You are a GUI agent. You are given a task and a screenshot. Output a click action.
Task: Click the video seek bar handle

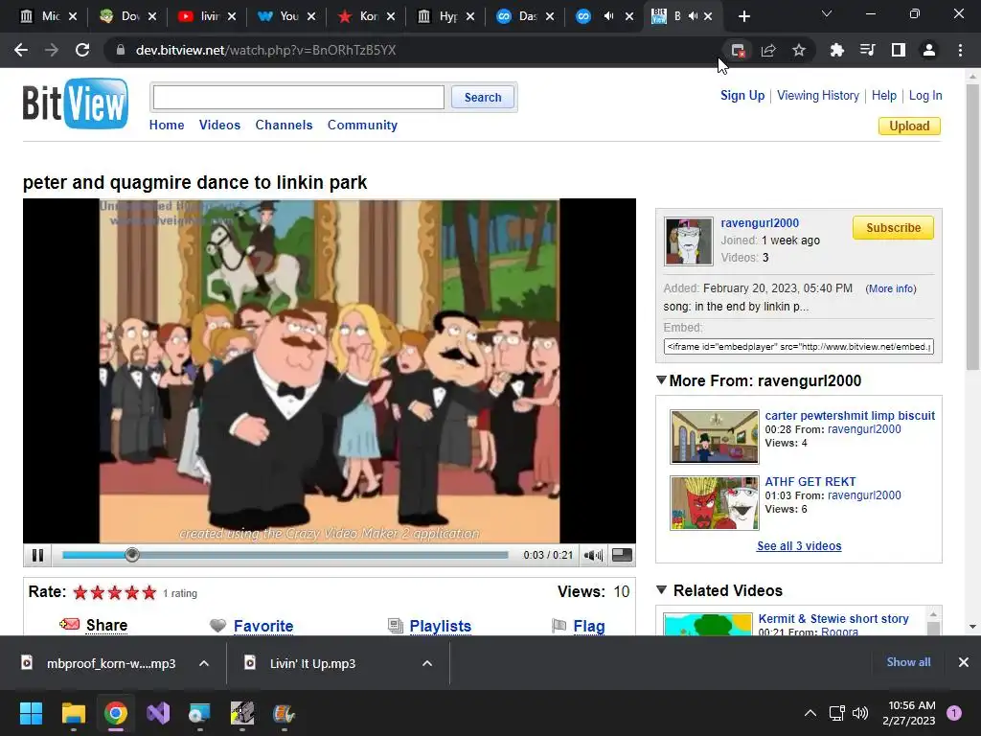[x=131, y=555]
